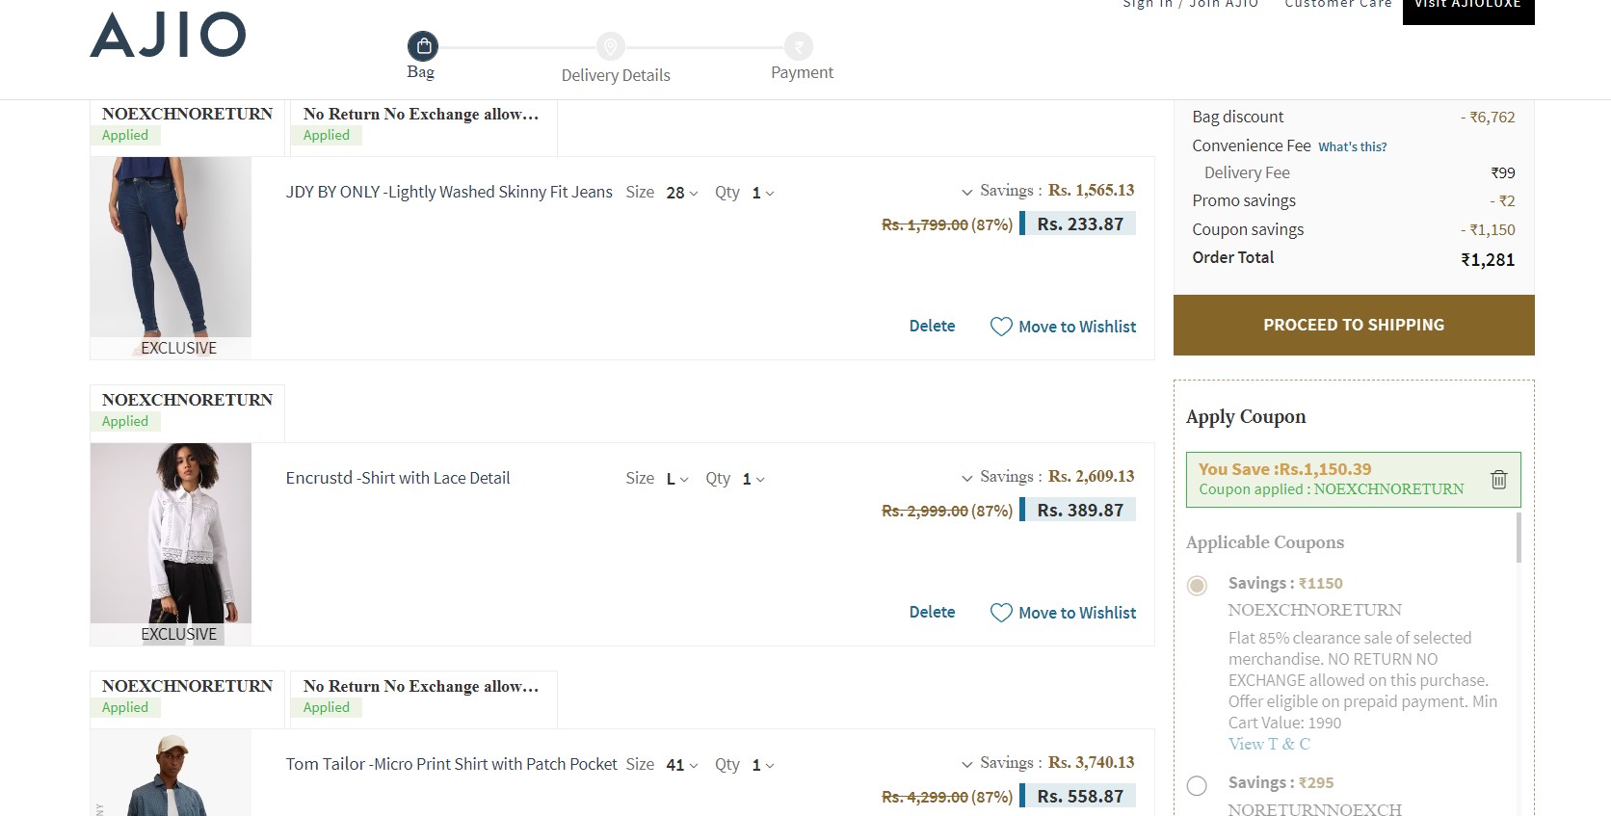Screen dimensions: 1611x816
Task: Expand savings details for JDY jeans
Action: pos(966,192)
